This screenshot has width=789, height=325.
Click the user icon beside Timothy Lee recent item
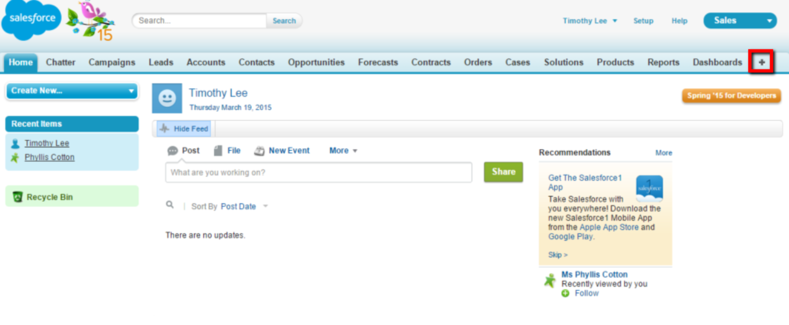15,144
